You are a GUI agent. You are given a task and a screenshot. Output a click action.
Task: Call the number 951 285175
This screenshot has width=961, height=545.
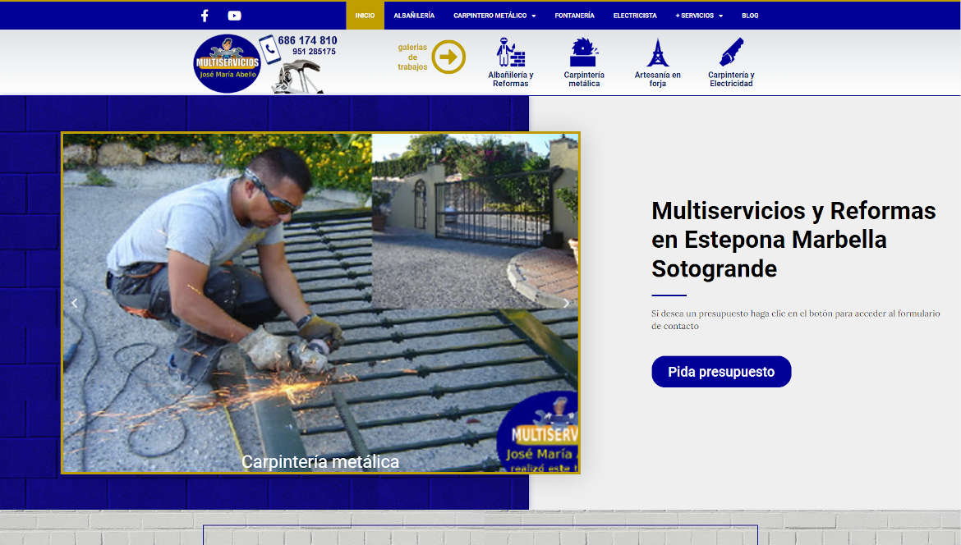pyautogui.click(x=314, y=52)
